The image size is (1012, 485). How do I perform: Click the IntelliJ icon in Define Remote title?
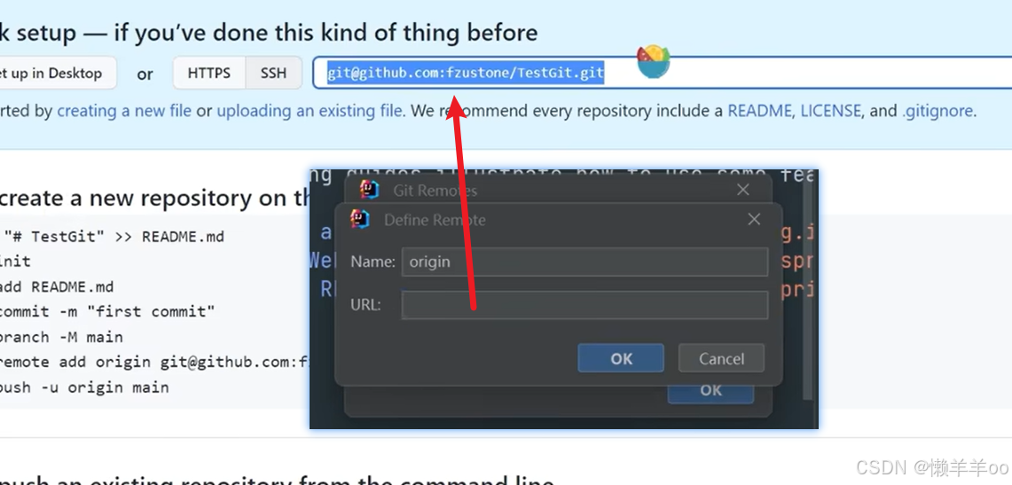[x=360, y=219]
